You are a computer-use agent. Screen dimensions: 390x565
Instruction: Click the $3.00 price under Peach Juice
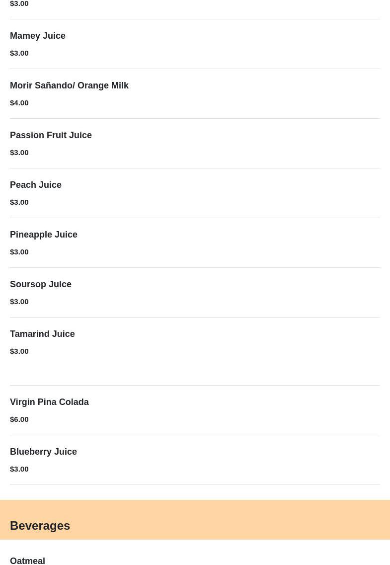(x=19, y=202)
